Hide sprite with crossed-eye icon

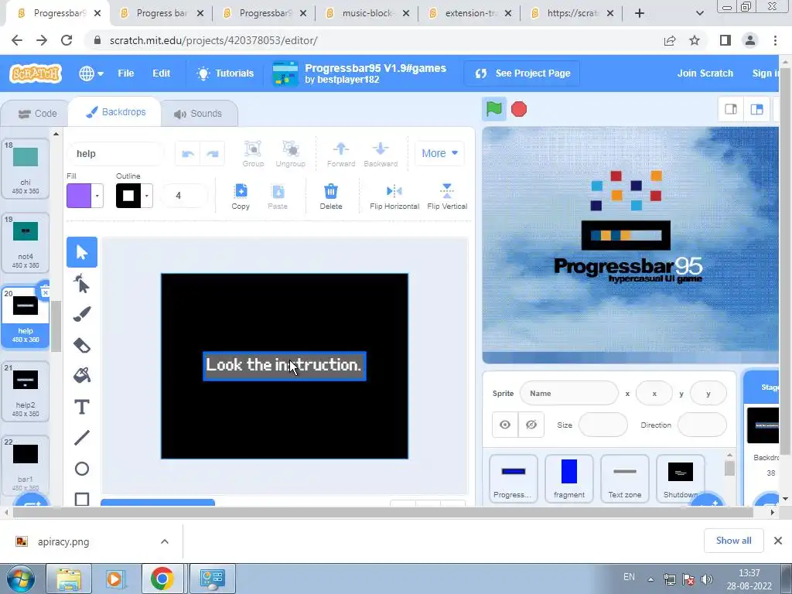[x=531, y=425]
